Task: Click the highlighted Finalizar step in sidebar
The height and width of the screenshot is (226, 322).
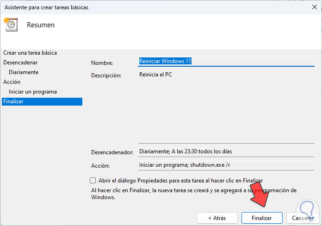Action: point(42,101)
